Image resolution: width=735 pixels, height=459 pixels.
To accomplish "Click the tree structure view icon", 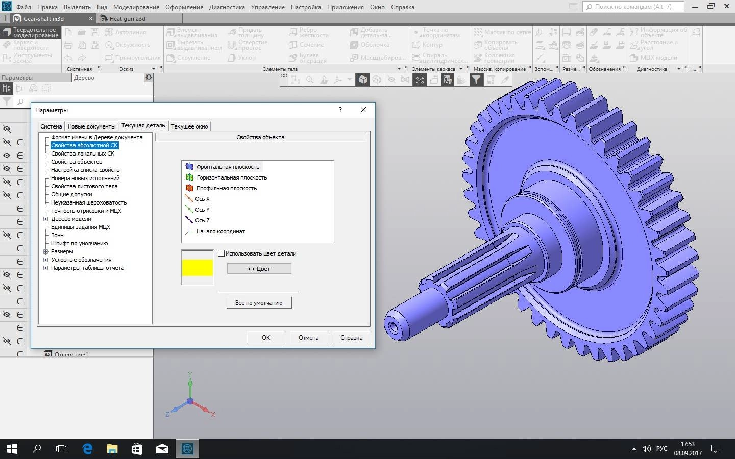I will (x=7, y=88).
